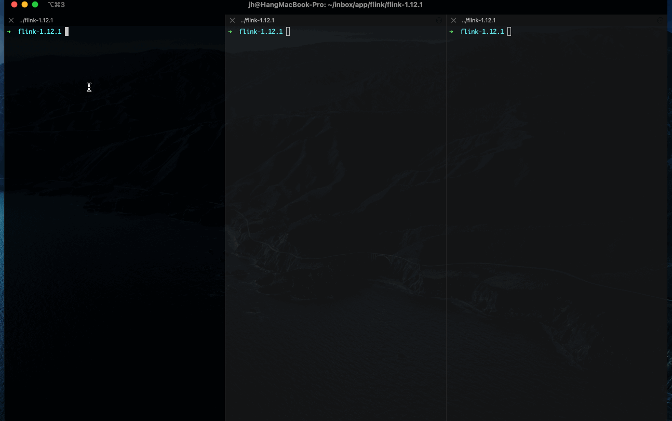This screenshot has height=421, width=672.
Task: Click the flink-1.12.1 directory text in left prompt
Action: [x=39, y=31]
